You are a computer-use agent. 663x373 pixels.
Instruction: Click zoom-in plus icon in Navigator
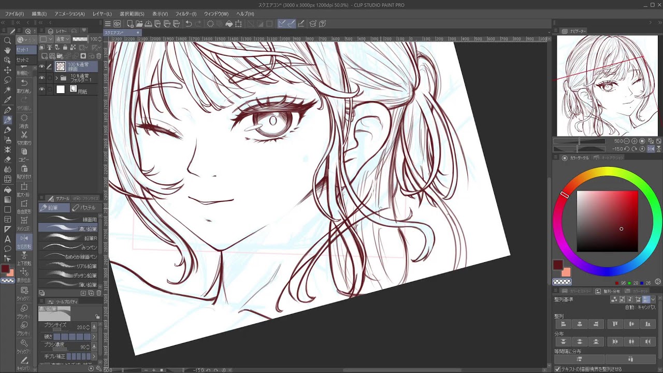(635, 141)
